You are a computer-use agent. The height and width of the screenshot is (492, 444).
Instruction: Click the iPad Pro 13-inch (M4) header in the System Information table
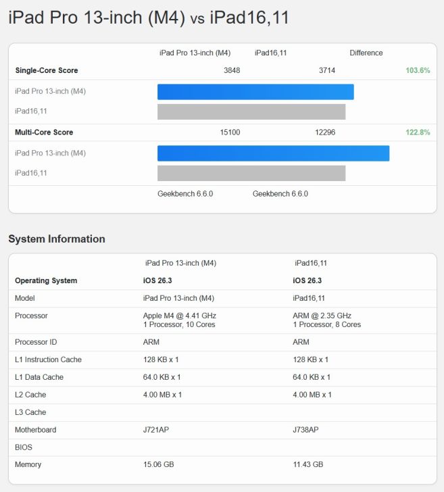(x=180, y=263)
